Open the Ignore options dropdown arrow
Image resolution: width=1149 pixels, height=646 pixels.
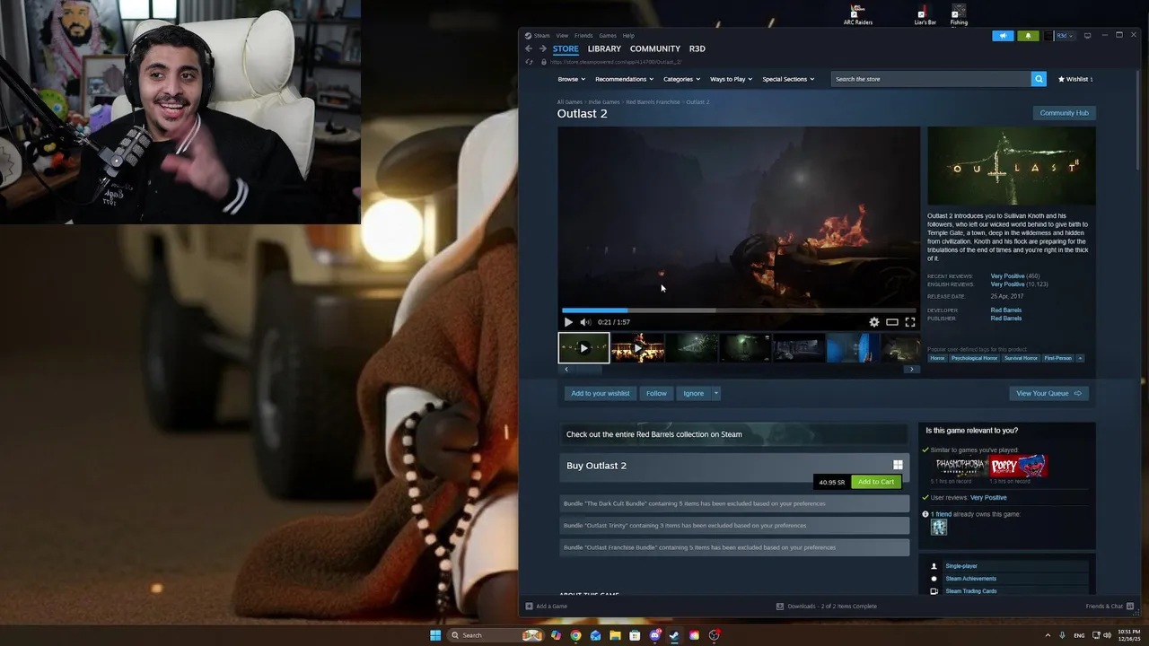[x=715, y=393]
